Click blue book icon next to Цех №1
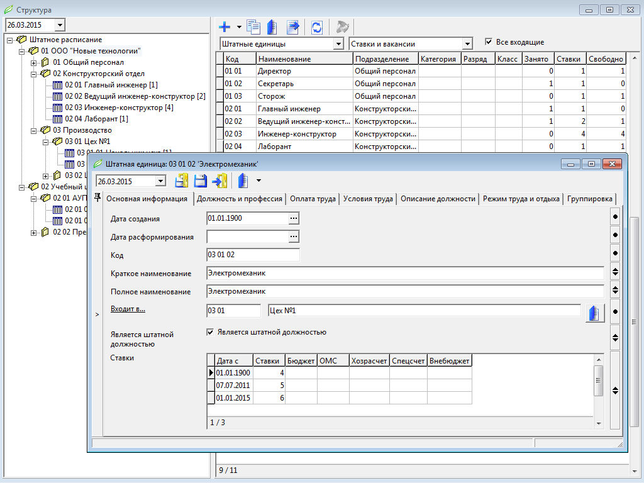The image size is (644, 483). [595, 313]
